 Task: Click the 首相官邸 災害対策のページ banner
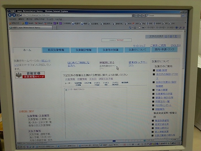point(30,75)
